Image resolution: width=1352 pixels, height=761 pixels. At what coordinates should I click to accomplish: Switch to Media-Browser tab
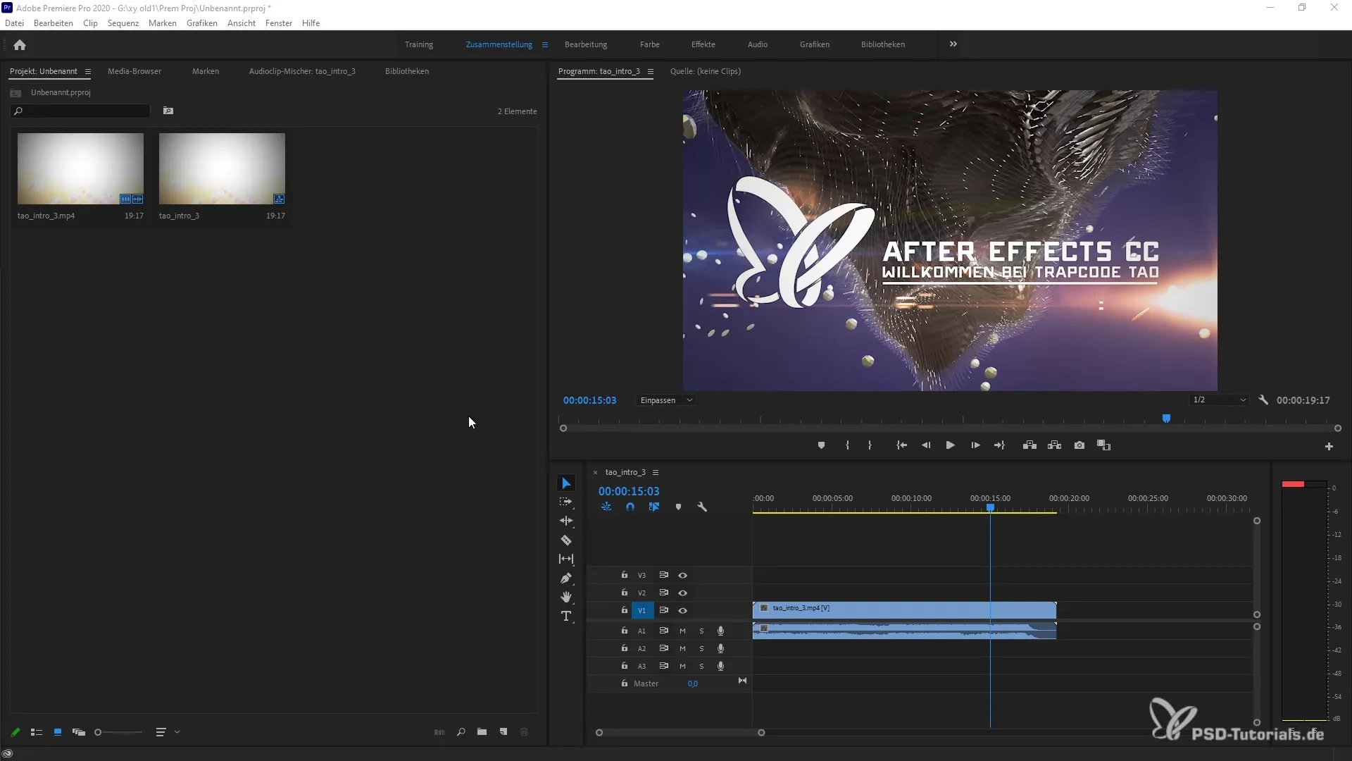[134, 71]
